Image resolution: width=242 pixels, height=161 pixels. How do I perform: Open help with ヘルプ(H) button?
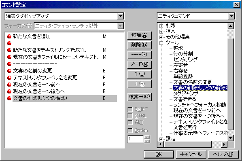(x=223, y=154)
